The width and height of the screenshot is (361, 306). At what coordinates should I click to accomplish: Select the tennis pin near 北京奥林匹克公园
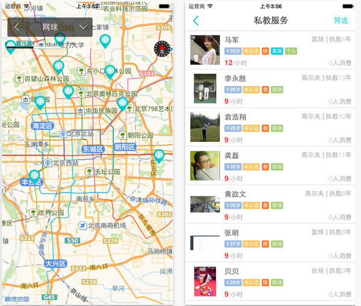tap(68, 92)
